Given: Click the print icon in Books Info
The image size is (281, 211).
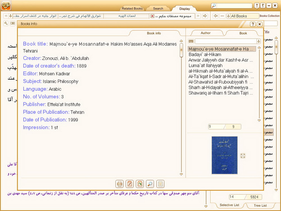Looking at the screenshot, I should [x=119, y=184].
